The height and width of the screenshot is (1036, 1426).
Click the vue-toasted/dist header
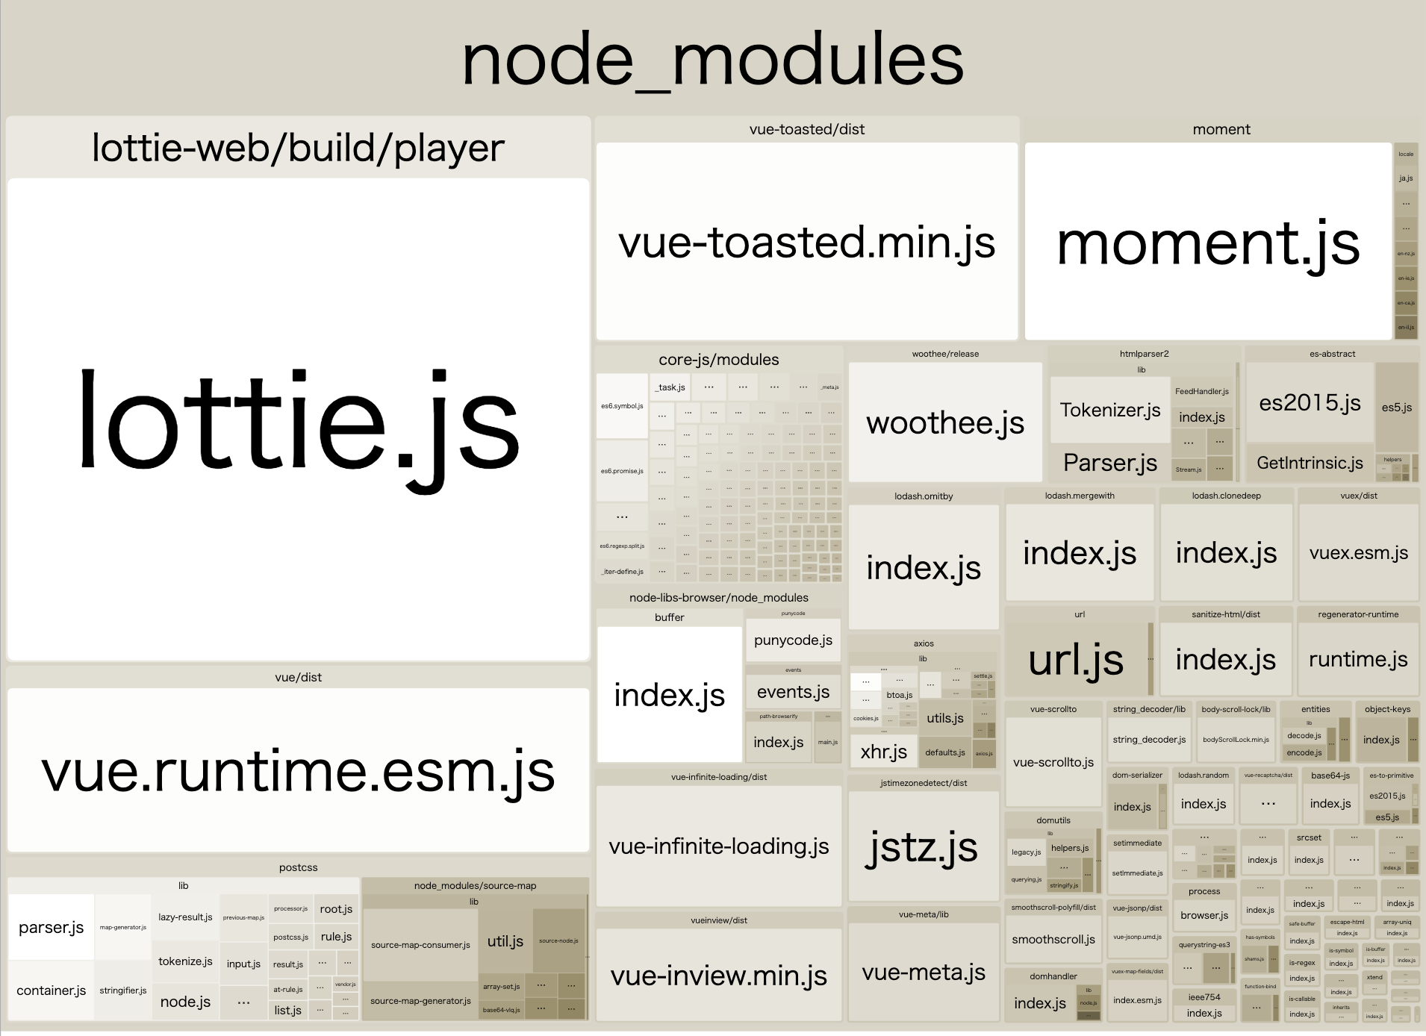[x=807, y=129]
